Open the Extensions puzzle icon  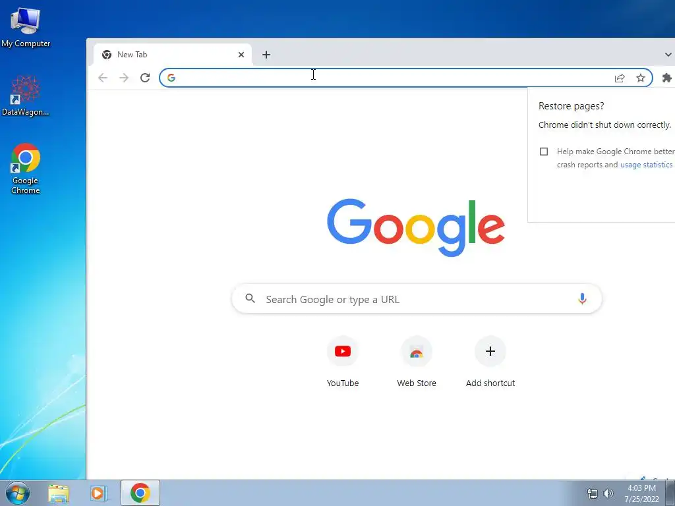coord(666,78)
